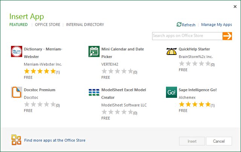The image size is (241, 152).
Task: Focus the Search apps on Office Store field
Action: [x=188, y=36]
